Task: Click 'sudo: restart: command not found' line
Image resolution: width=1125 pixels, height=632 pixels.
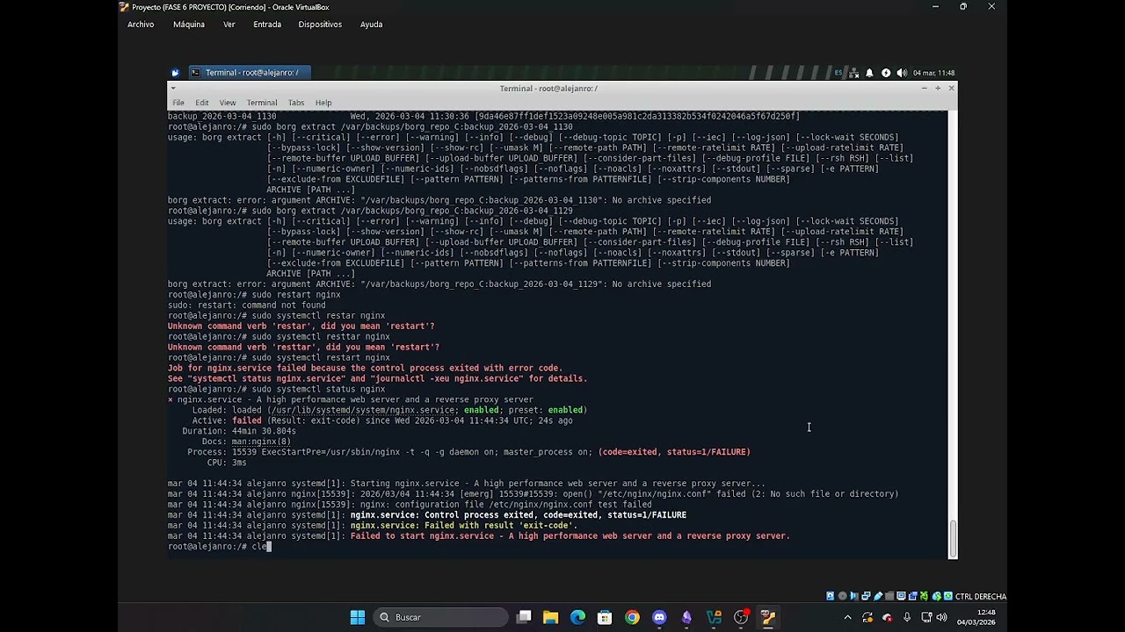Action: click(x=246, y=305)
